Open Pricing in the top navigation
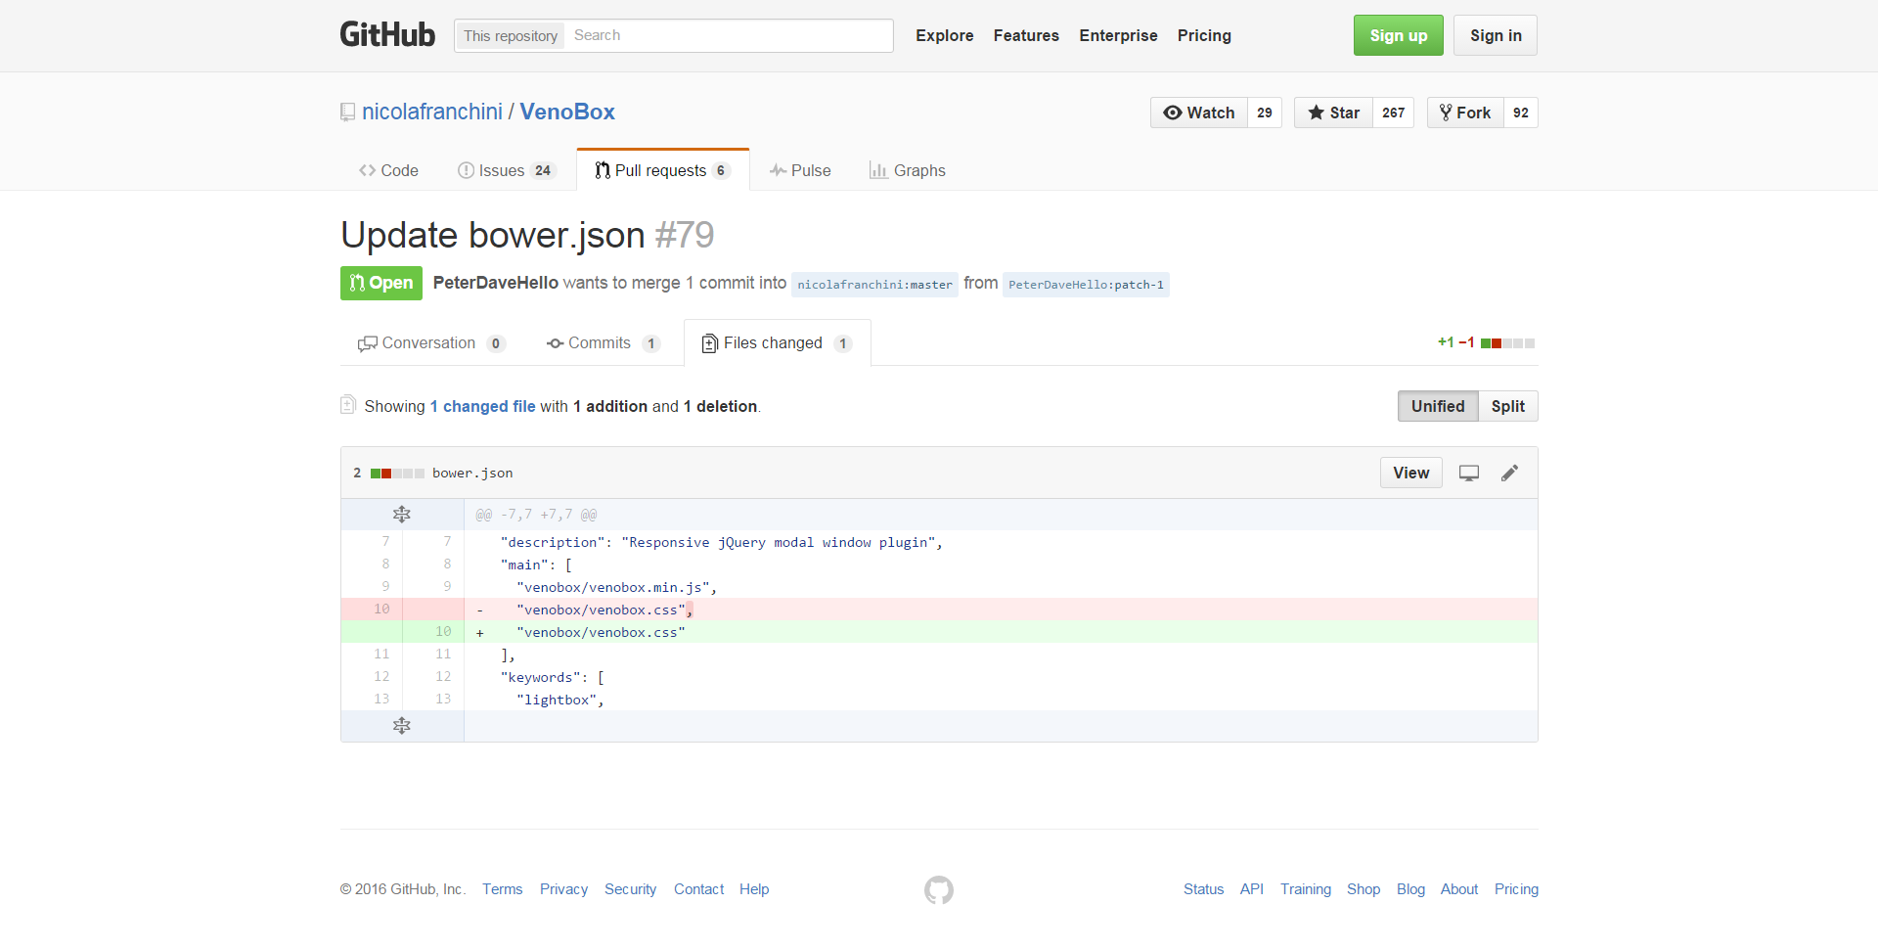Image resolution: width=1878 pixels, height=949 pixels. tap(1204, 35)
